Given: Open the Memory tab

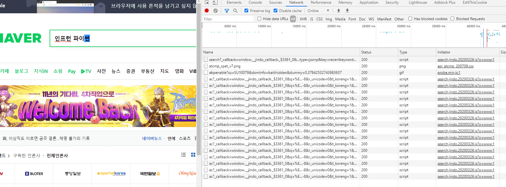Looking at the screenshot, I should [345, 2].
